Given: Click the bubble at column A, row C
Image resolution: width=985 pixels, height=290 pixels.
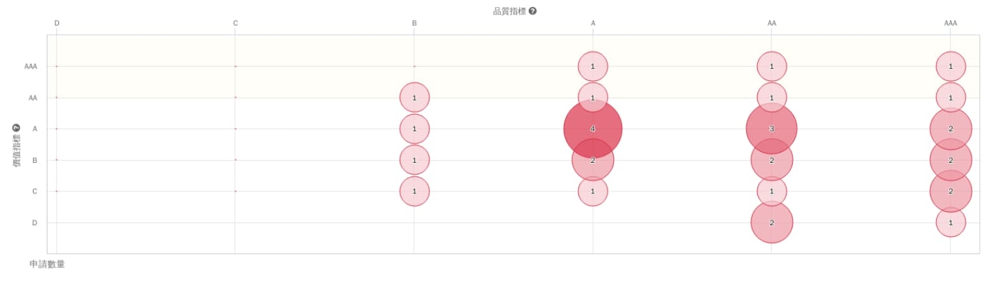Looking at the screenshot, I should click(593, 191).
